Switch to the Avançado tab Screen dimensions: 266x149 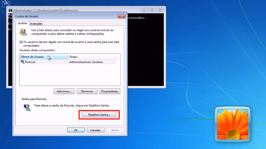(x=36, y=23)
